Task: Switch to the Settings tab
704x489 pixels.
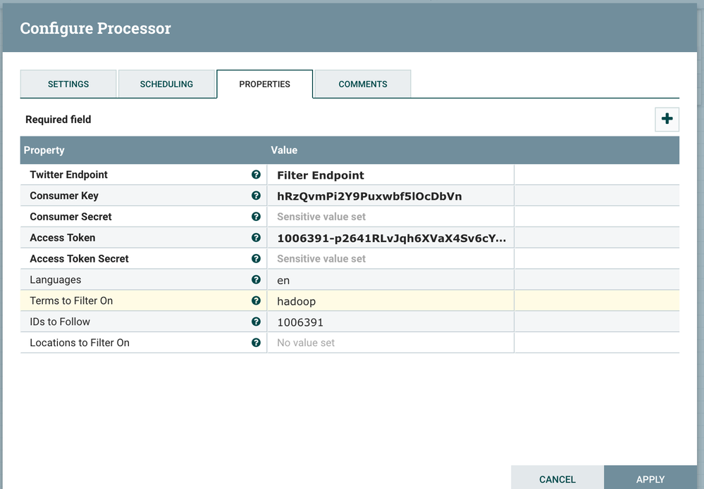Action: coord(68,84)
